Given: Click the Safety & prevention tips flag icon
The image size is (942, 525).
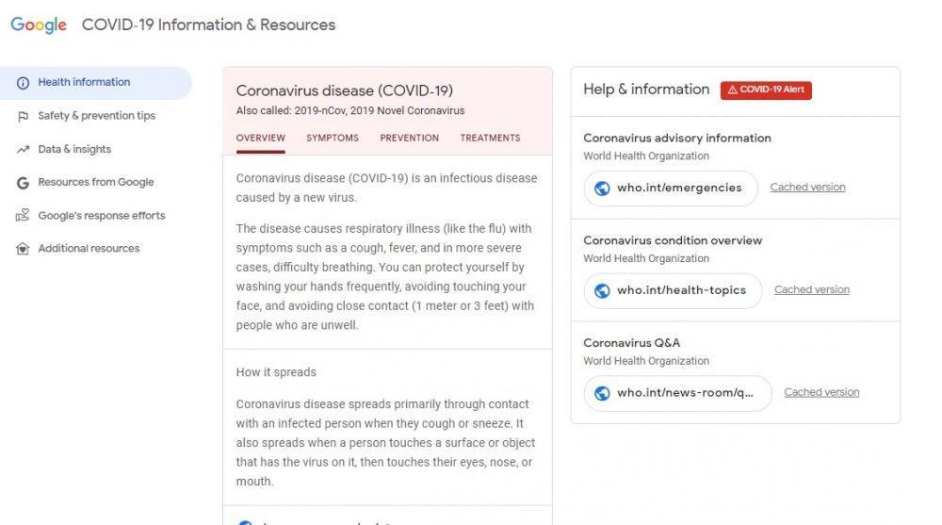Looking at the screenshot, I should 23,116.
